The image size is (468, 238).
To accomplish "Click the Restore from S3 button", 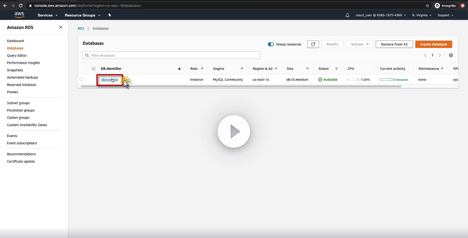I will coord(394,44).
